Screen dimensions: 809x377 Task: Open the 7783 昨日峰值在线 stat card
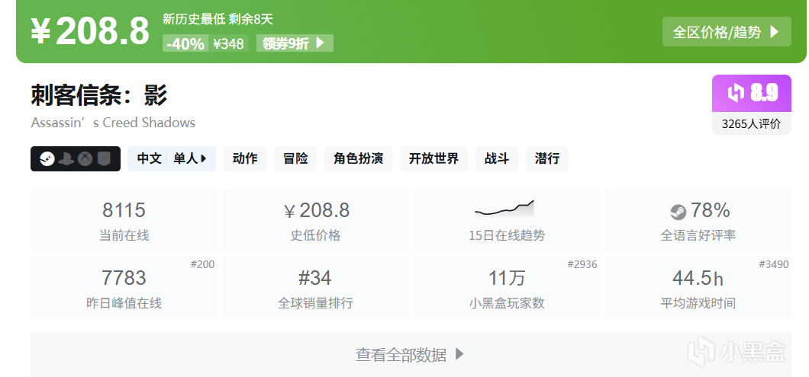(124, 288)
